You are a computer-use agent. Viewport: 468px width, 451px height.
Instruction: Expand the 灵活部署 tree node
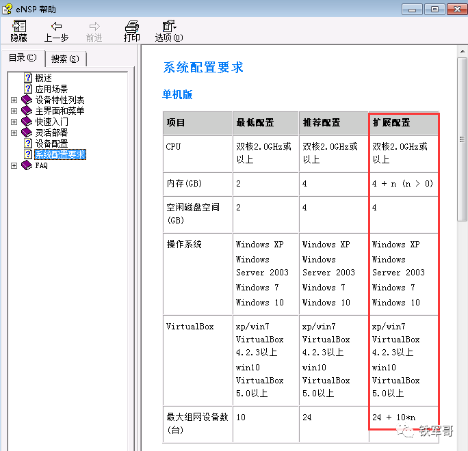pos(14,133)
